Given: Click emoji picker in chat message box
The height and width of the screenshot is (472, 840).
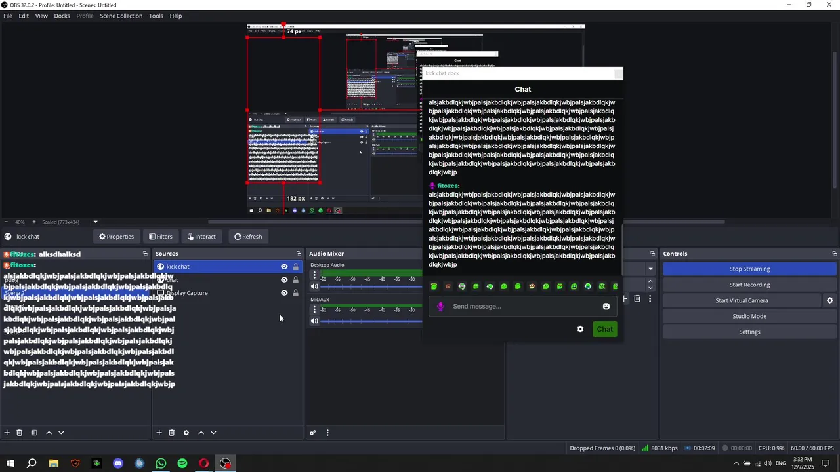Looking at the screenshot, I should 606,306.
